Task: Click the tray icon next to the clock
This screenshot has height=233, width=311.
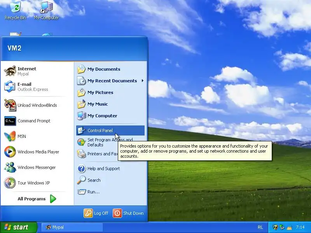Action: (x=290, y=227)
